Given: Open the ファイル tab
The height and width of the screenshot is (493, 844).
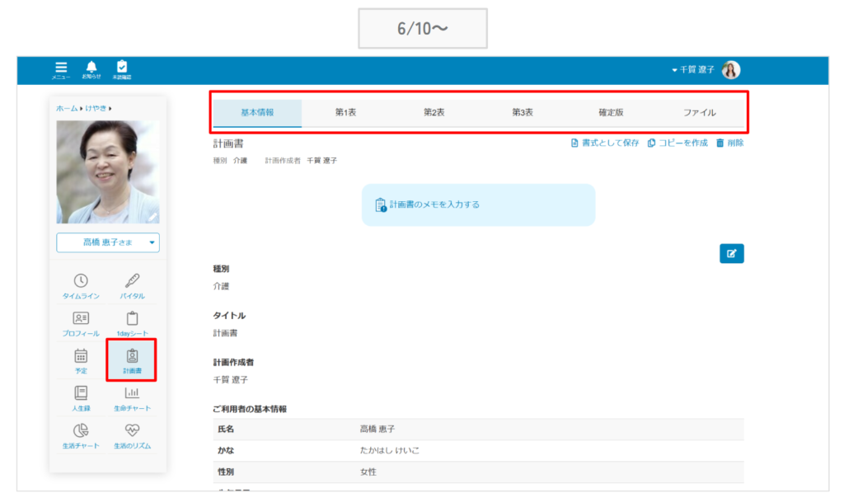Looking at the screenshot, I should (x=699, y=112).
